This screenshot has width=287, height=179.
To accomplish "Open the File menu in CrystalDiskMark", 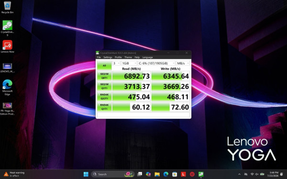I will 99,57.
